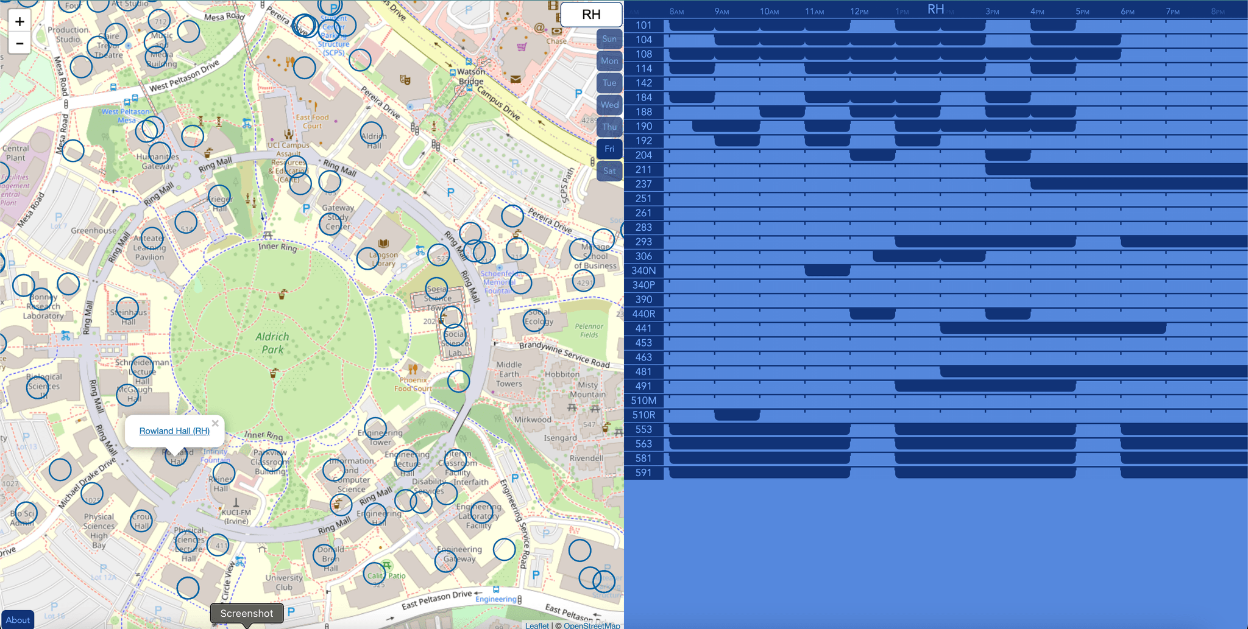Select the Sun day button

coord(609,39)
